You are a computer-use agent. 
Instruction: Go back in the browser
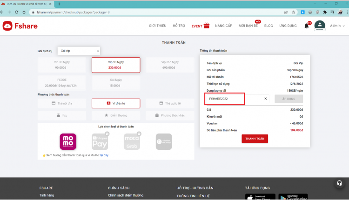[x=2, y=12]
